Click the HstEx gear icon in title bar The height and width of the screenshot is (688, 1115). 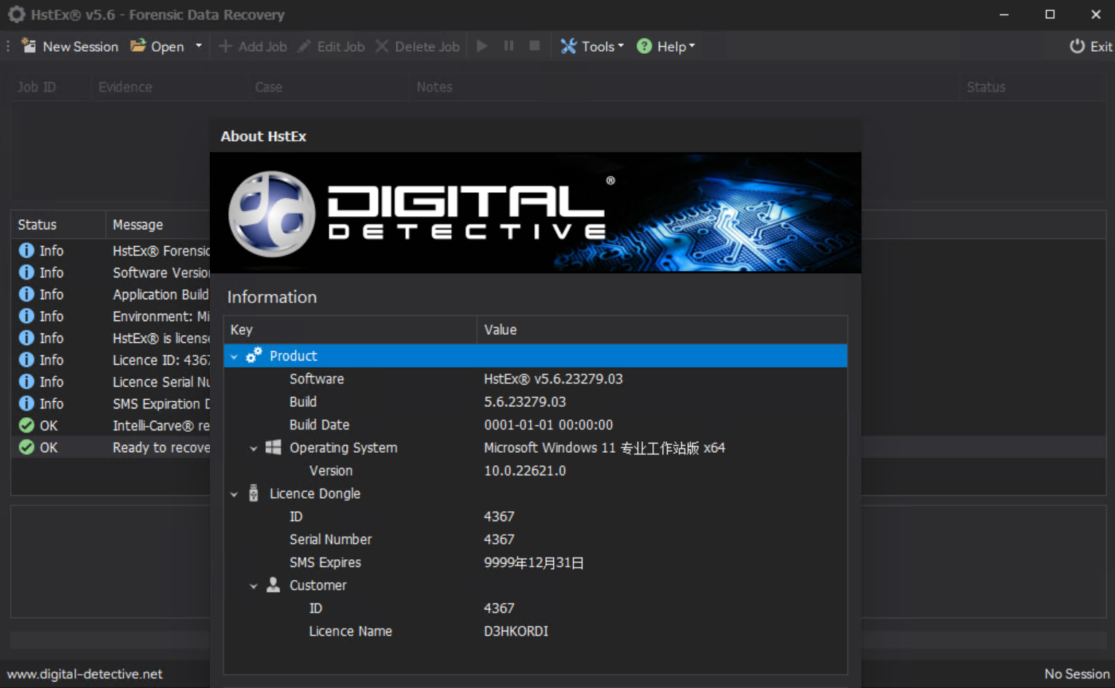tap(16, 15)
